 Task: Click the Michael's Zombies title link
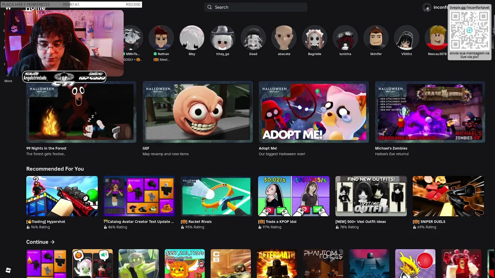click(x=391, y=148)
